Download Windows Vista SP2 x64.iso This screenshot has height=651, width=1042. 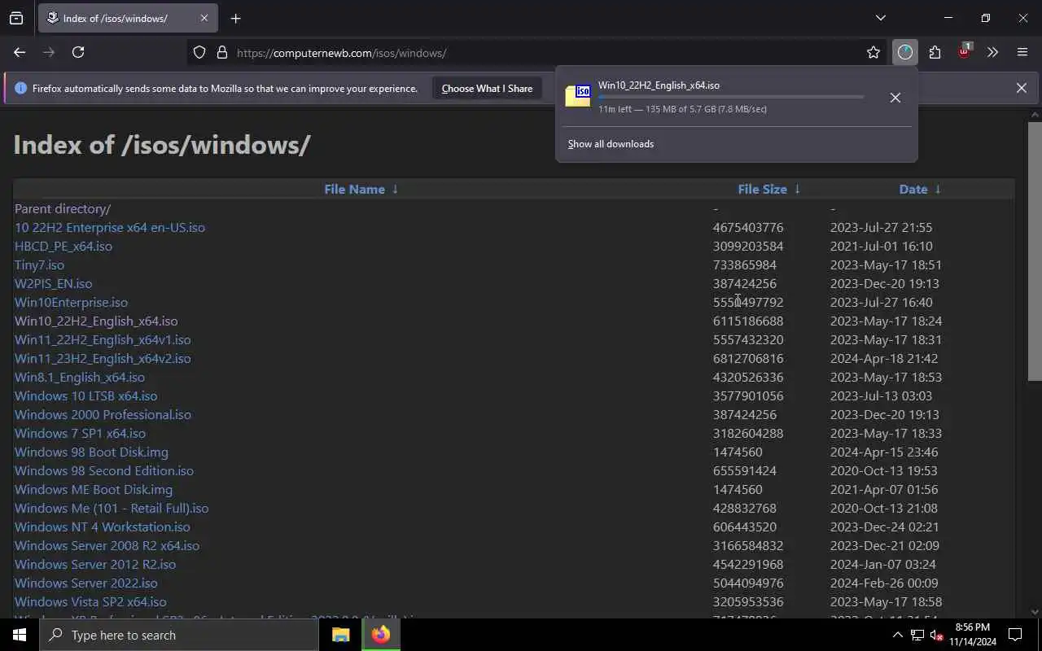click(x=90, y=602)
